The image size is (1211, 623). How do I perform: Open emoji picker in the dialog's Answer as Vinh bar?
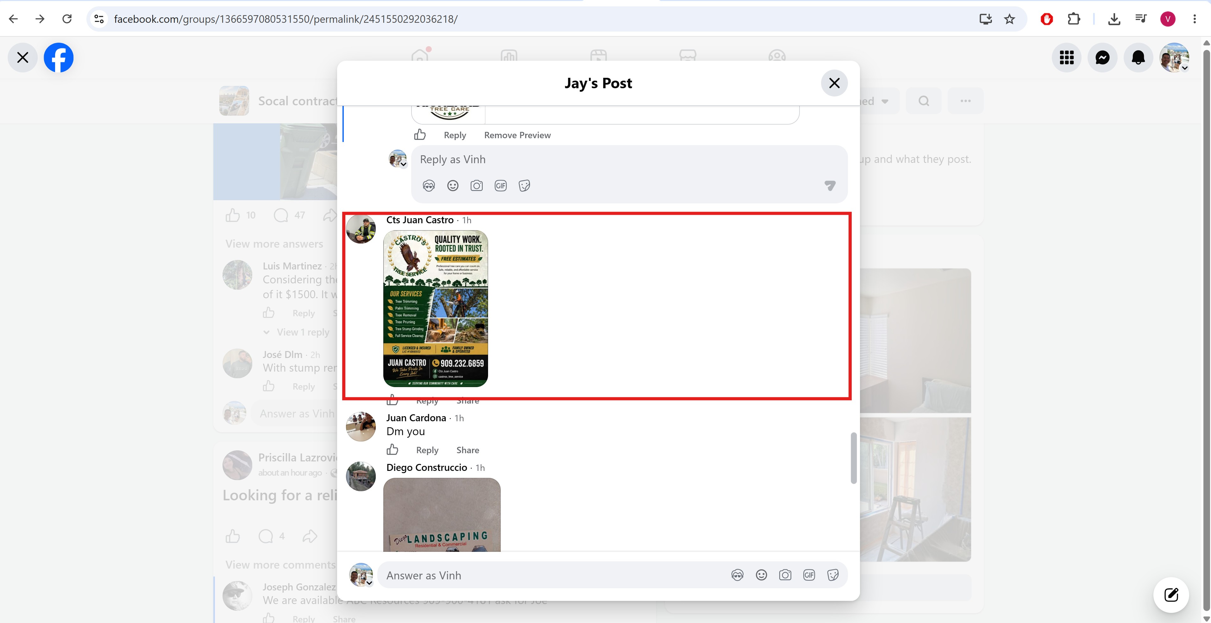click(x=762, y=575)
